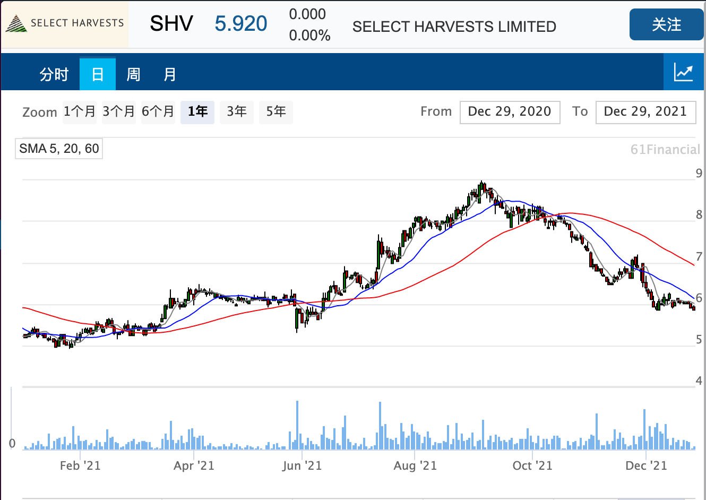Set zoom to 1个月
Screen dimensions: 706x500
pos(80,112)
